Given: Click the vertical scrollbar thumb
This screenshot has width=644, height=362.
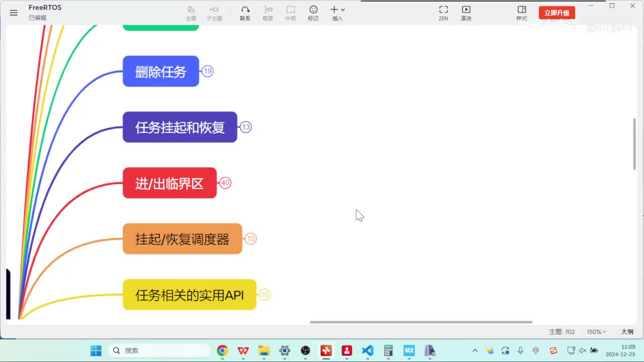Looking at the screenshot, I should (x=634, y=144).
